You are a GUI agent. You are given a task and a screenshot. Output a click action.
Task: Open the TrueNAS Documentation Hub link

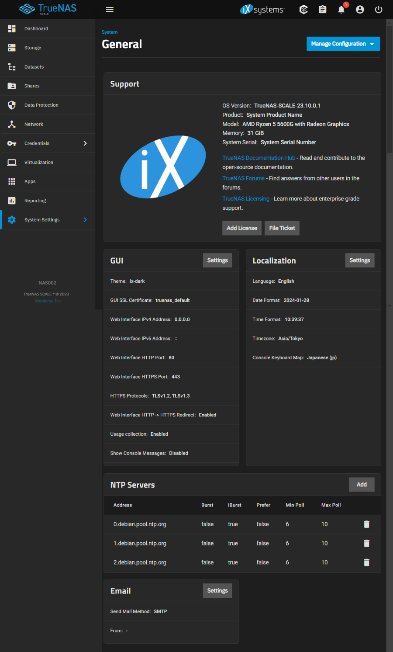259,158
